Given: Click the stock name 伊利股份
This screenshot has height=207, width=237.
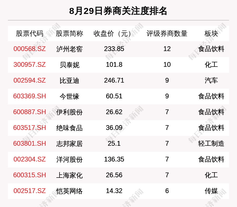Looking at the screenshot, I should [69, 112].
